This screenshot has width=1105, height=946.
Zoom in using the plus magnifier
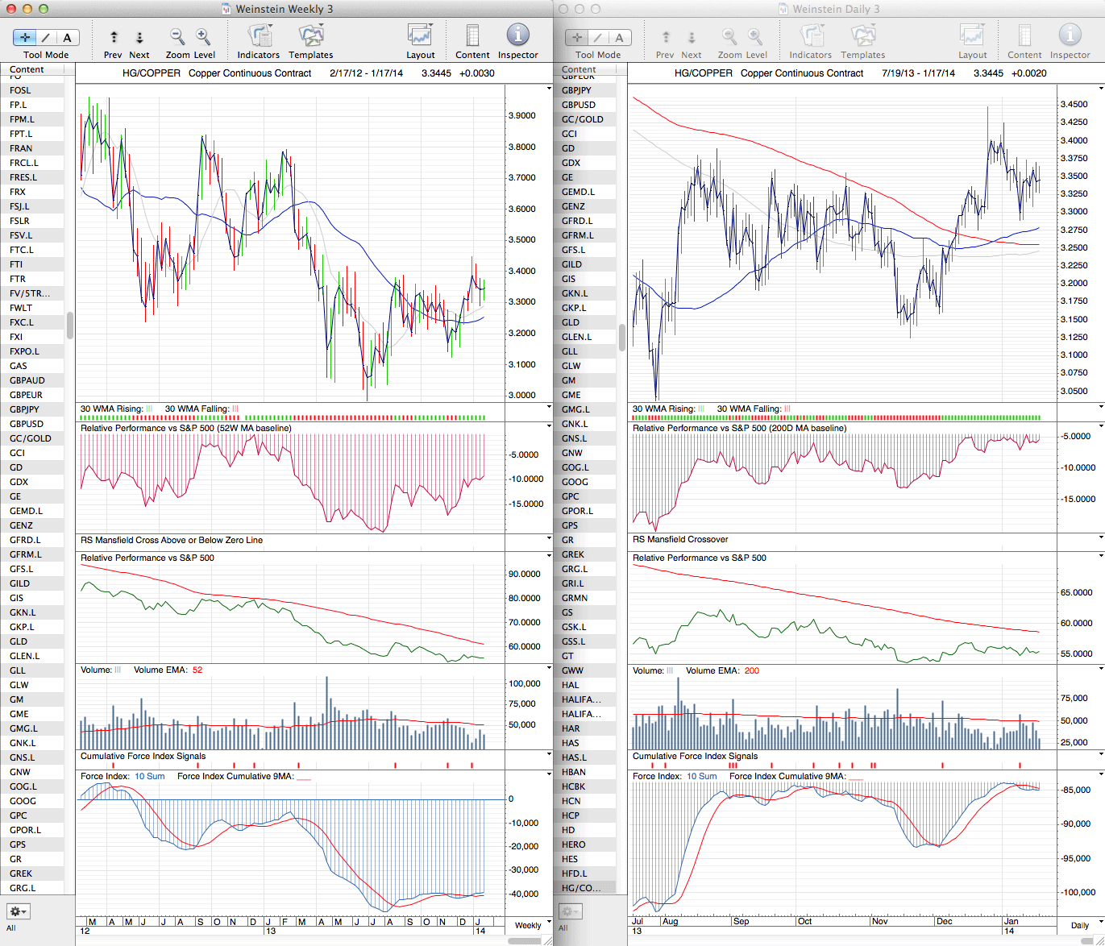pyautogui.click(x=203, y=37)
